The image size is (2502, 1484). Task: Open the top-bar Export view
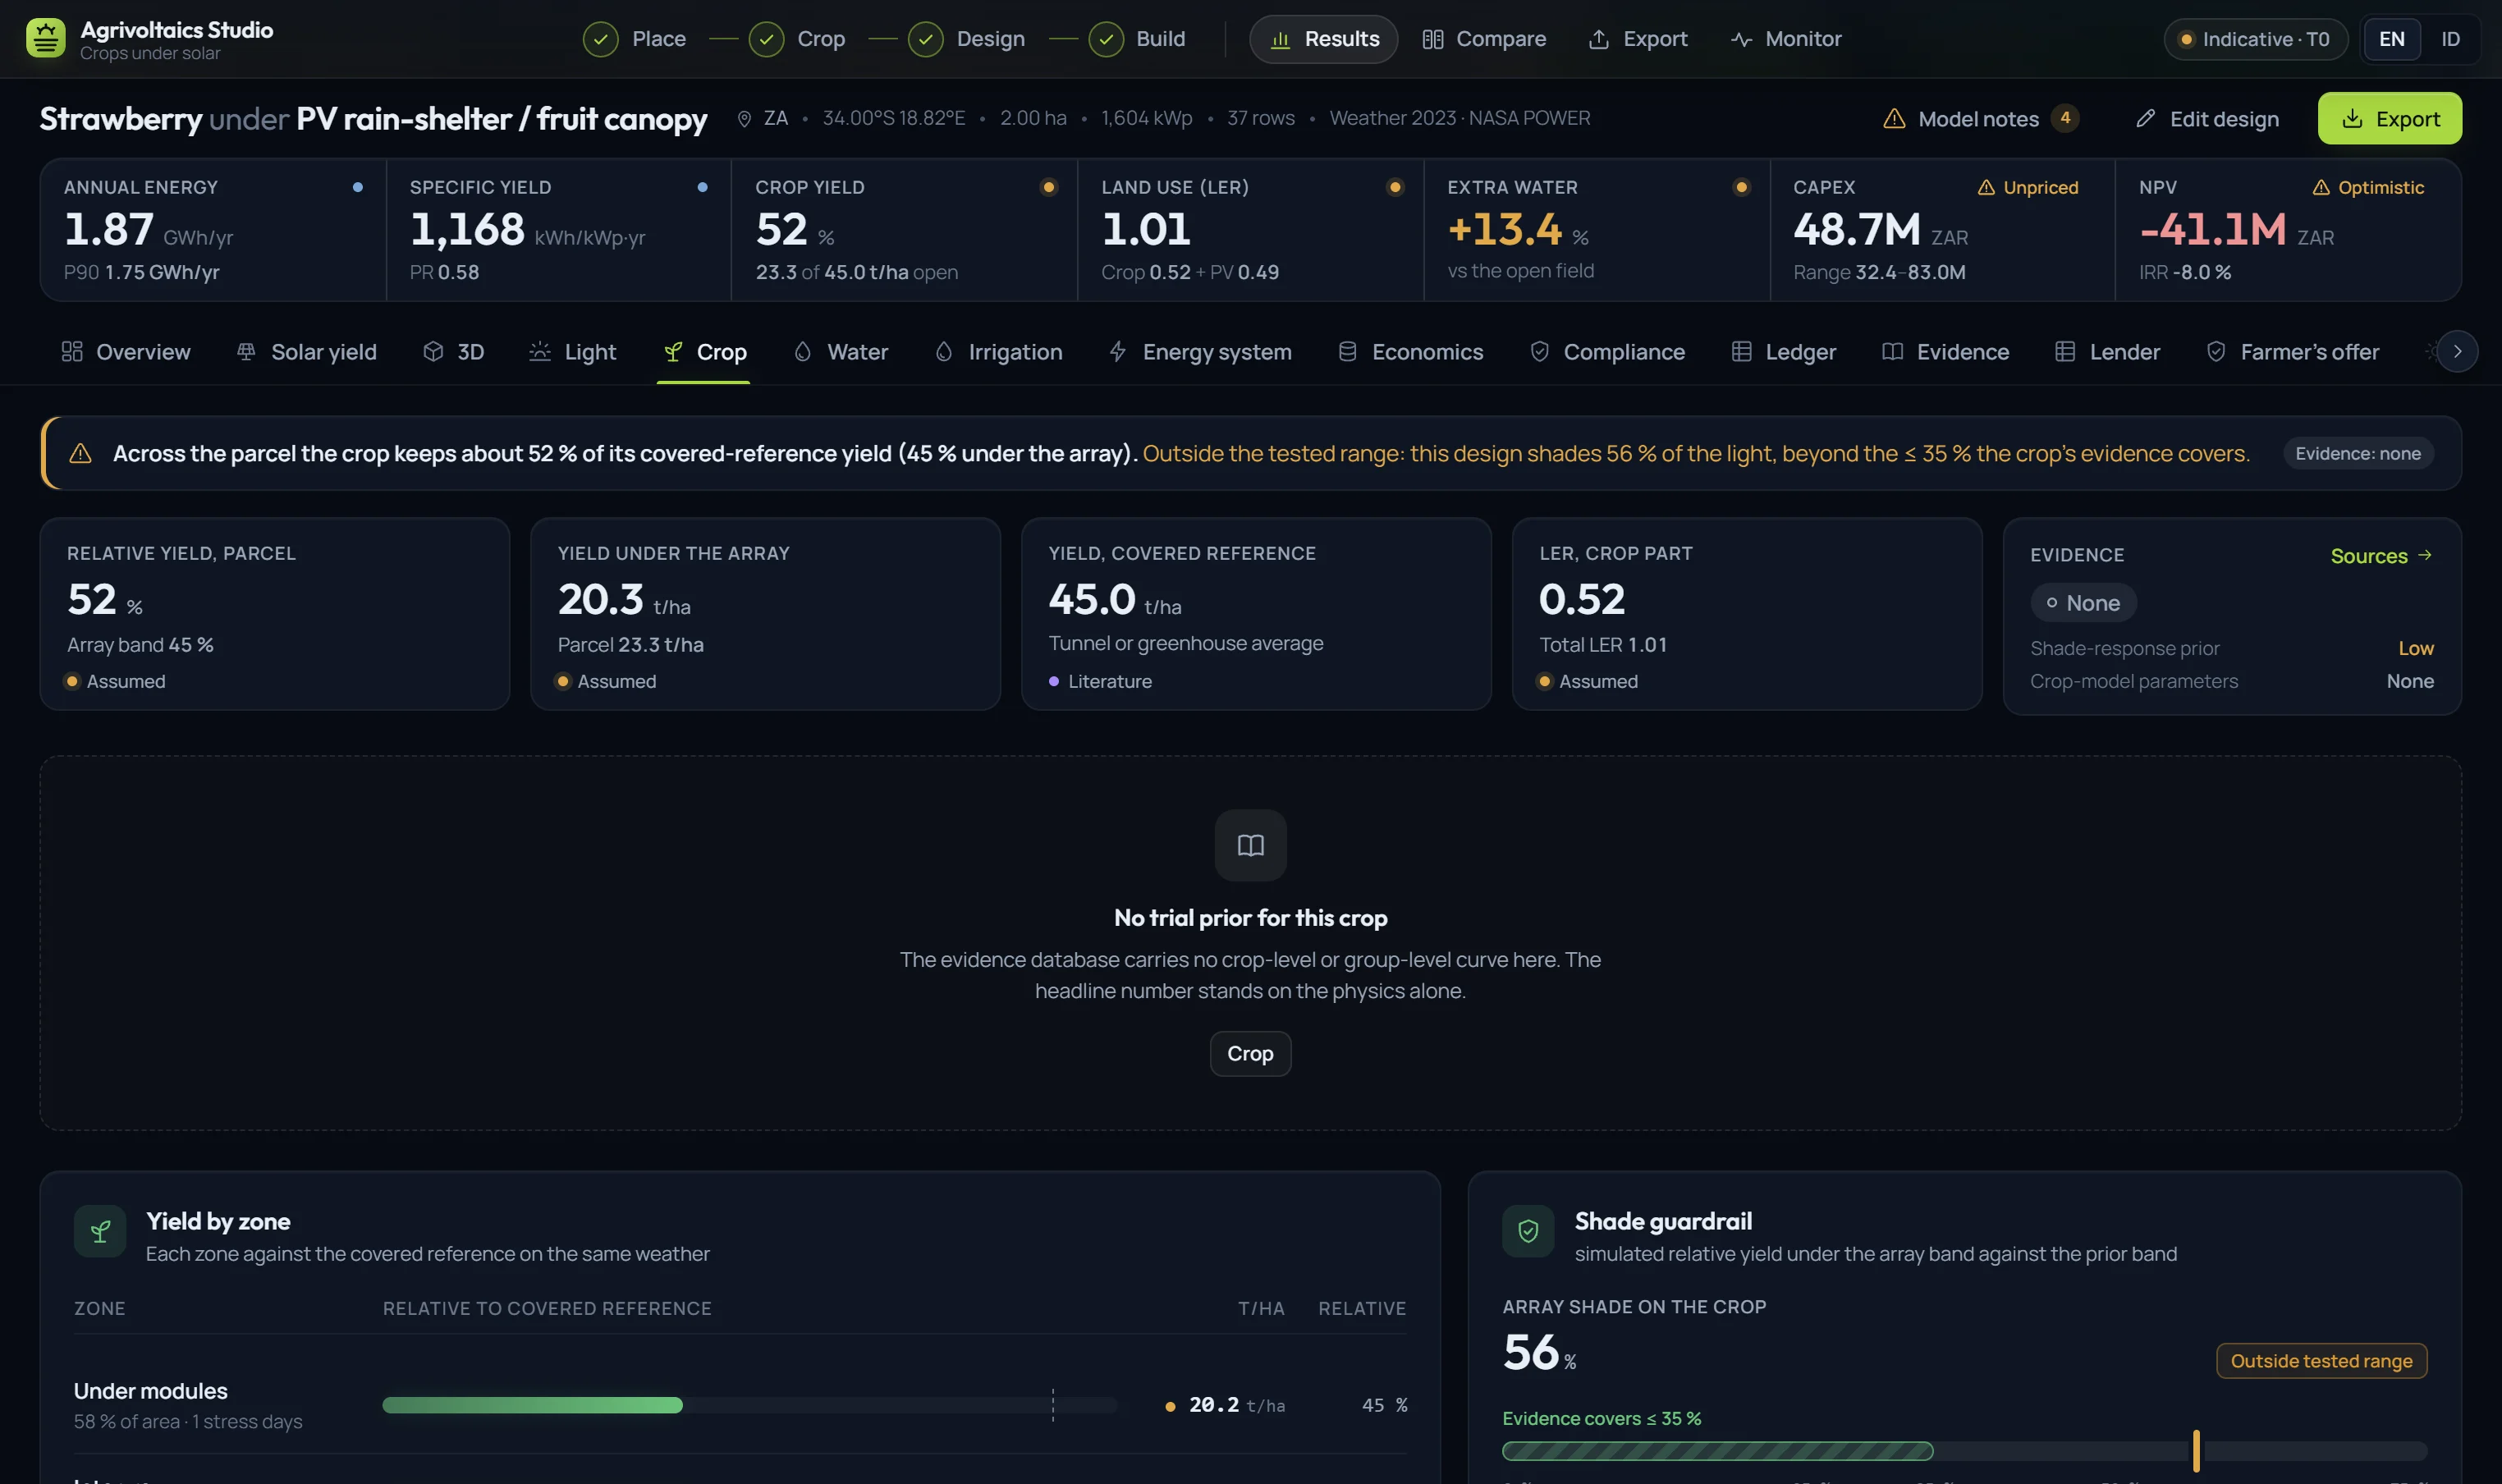(1638, 39)
